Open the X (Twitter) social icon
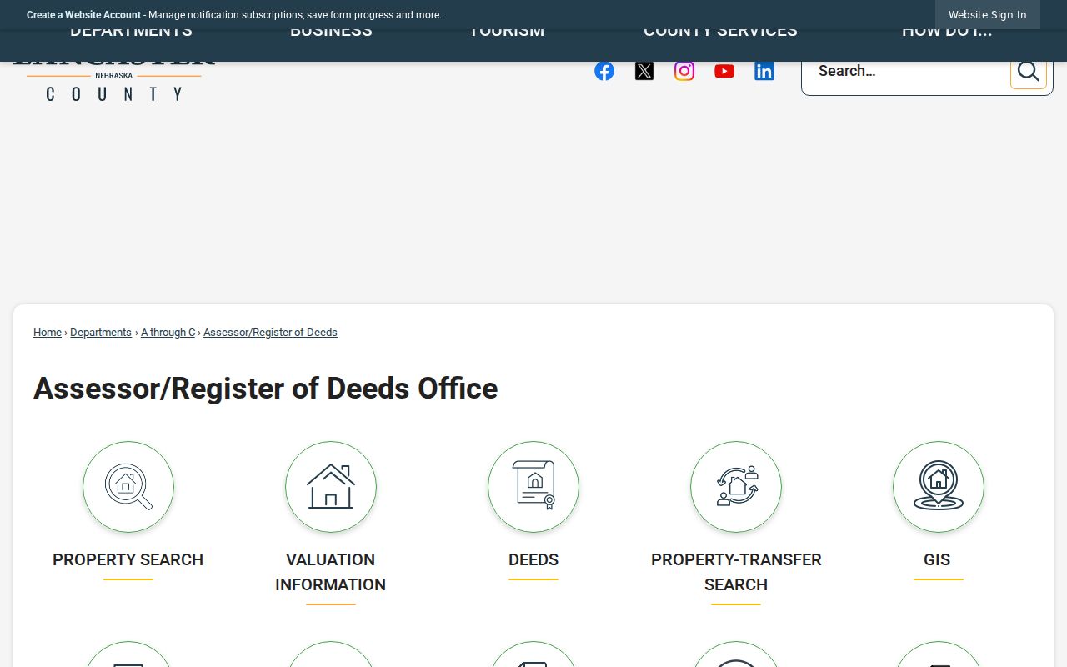The height and width of the screenshot is (667, 1067). pos(644,71)
